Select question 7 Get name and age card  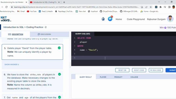coord(32,97)
